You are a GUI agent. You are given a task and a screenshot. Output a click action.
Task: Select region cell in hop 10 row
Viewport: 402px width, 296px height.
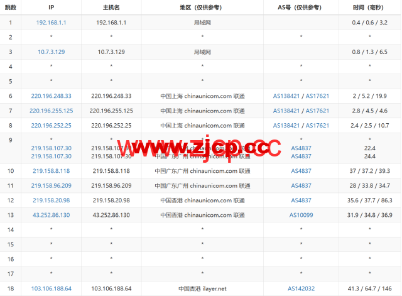tap(202, 171)
